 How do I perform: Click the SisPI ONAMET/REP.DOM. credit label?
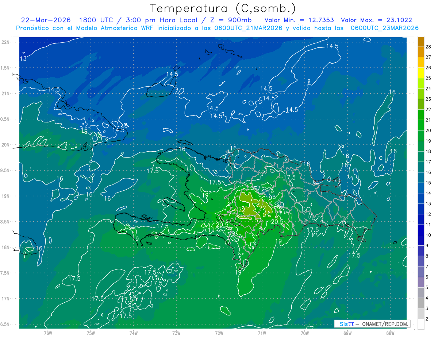tap(372, 324)
